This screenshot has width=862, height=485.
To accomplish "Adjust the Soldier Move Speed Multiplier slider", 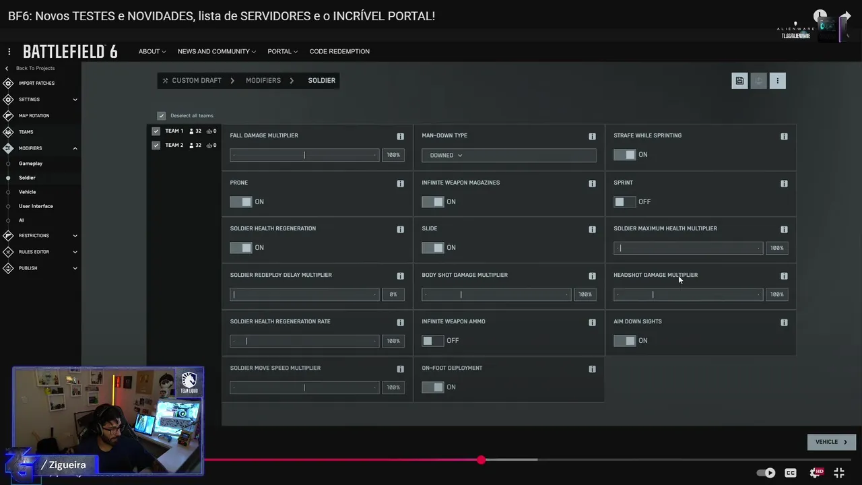I will pos(304,387).
